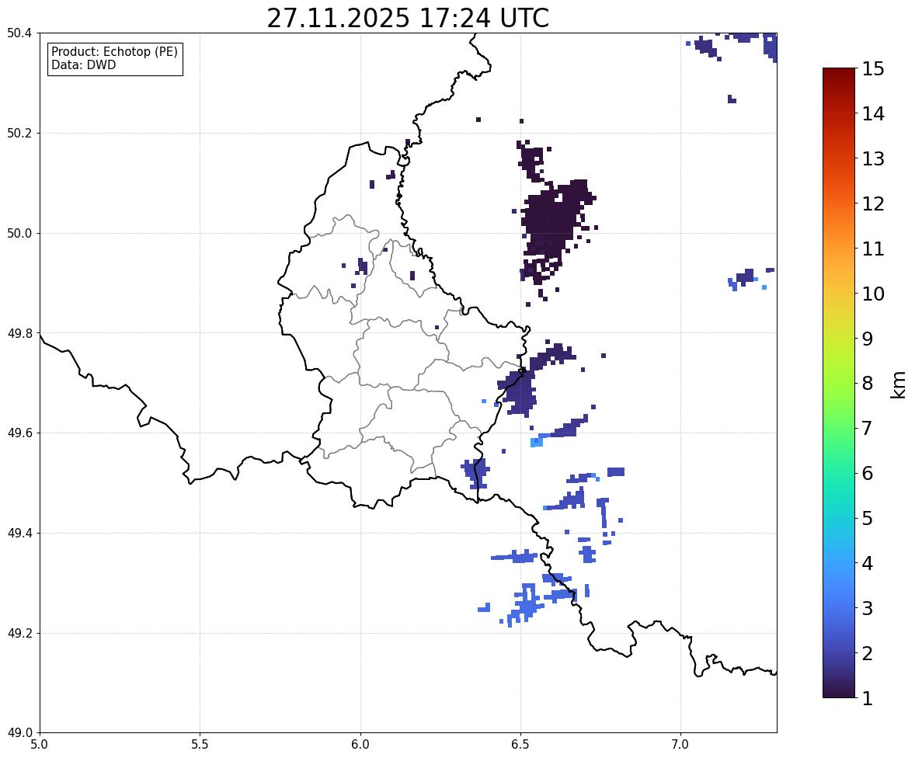The height and width of the screenshot is (758, 915).
Task: Click the latitude axis label 50.2
Action: (x=19, y=133)
